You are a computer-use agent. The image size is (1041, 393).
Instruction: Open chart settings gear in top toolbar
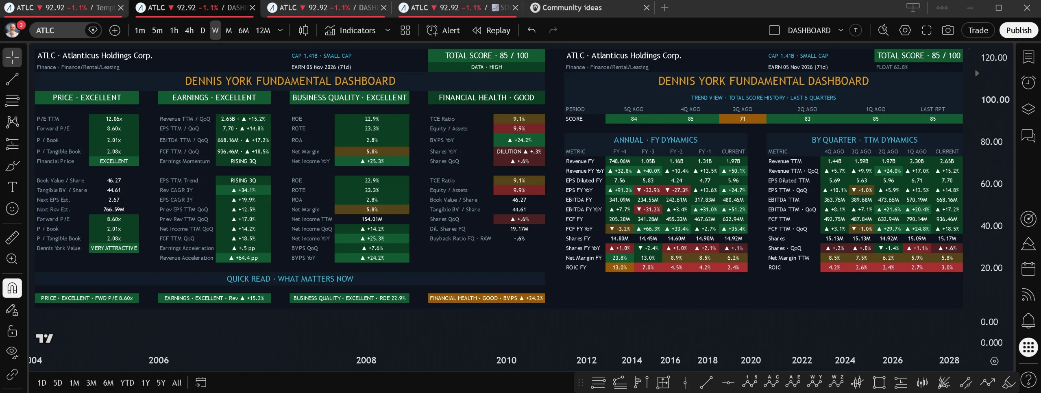[x=905, y=30]
